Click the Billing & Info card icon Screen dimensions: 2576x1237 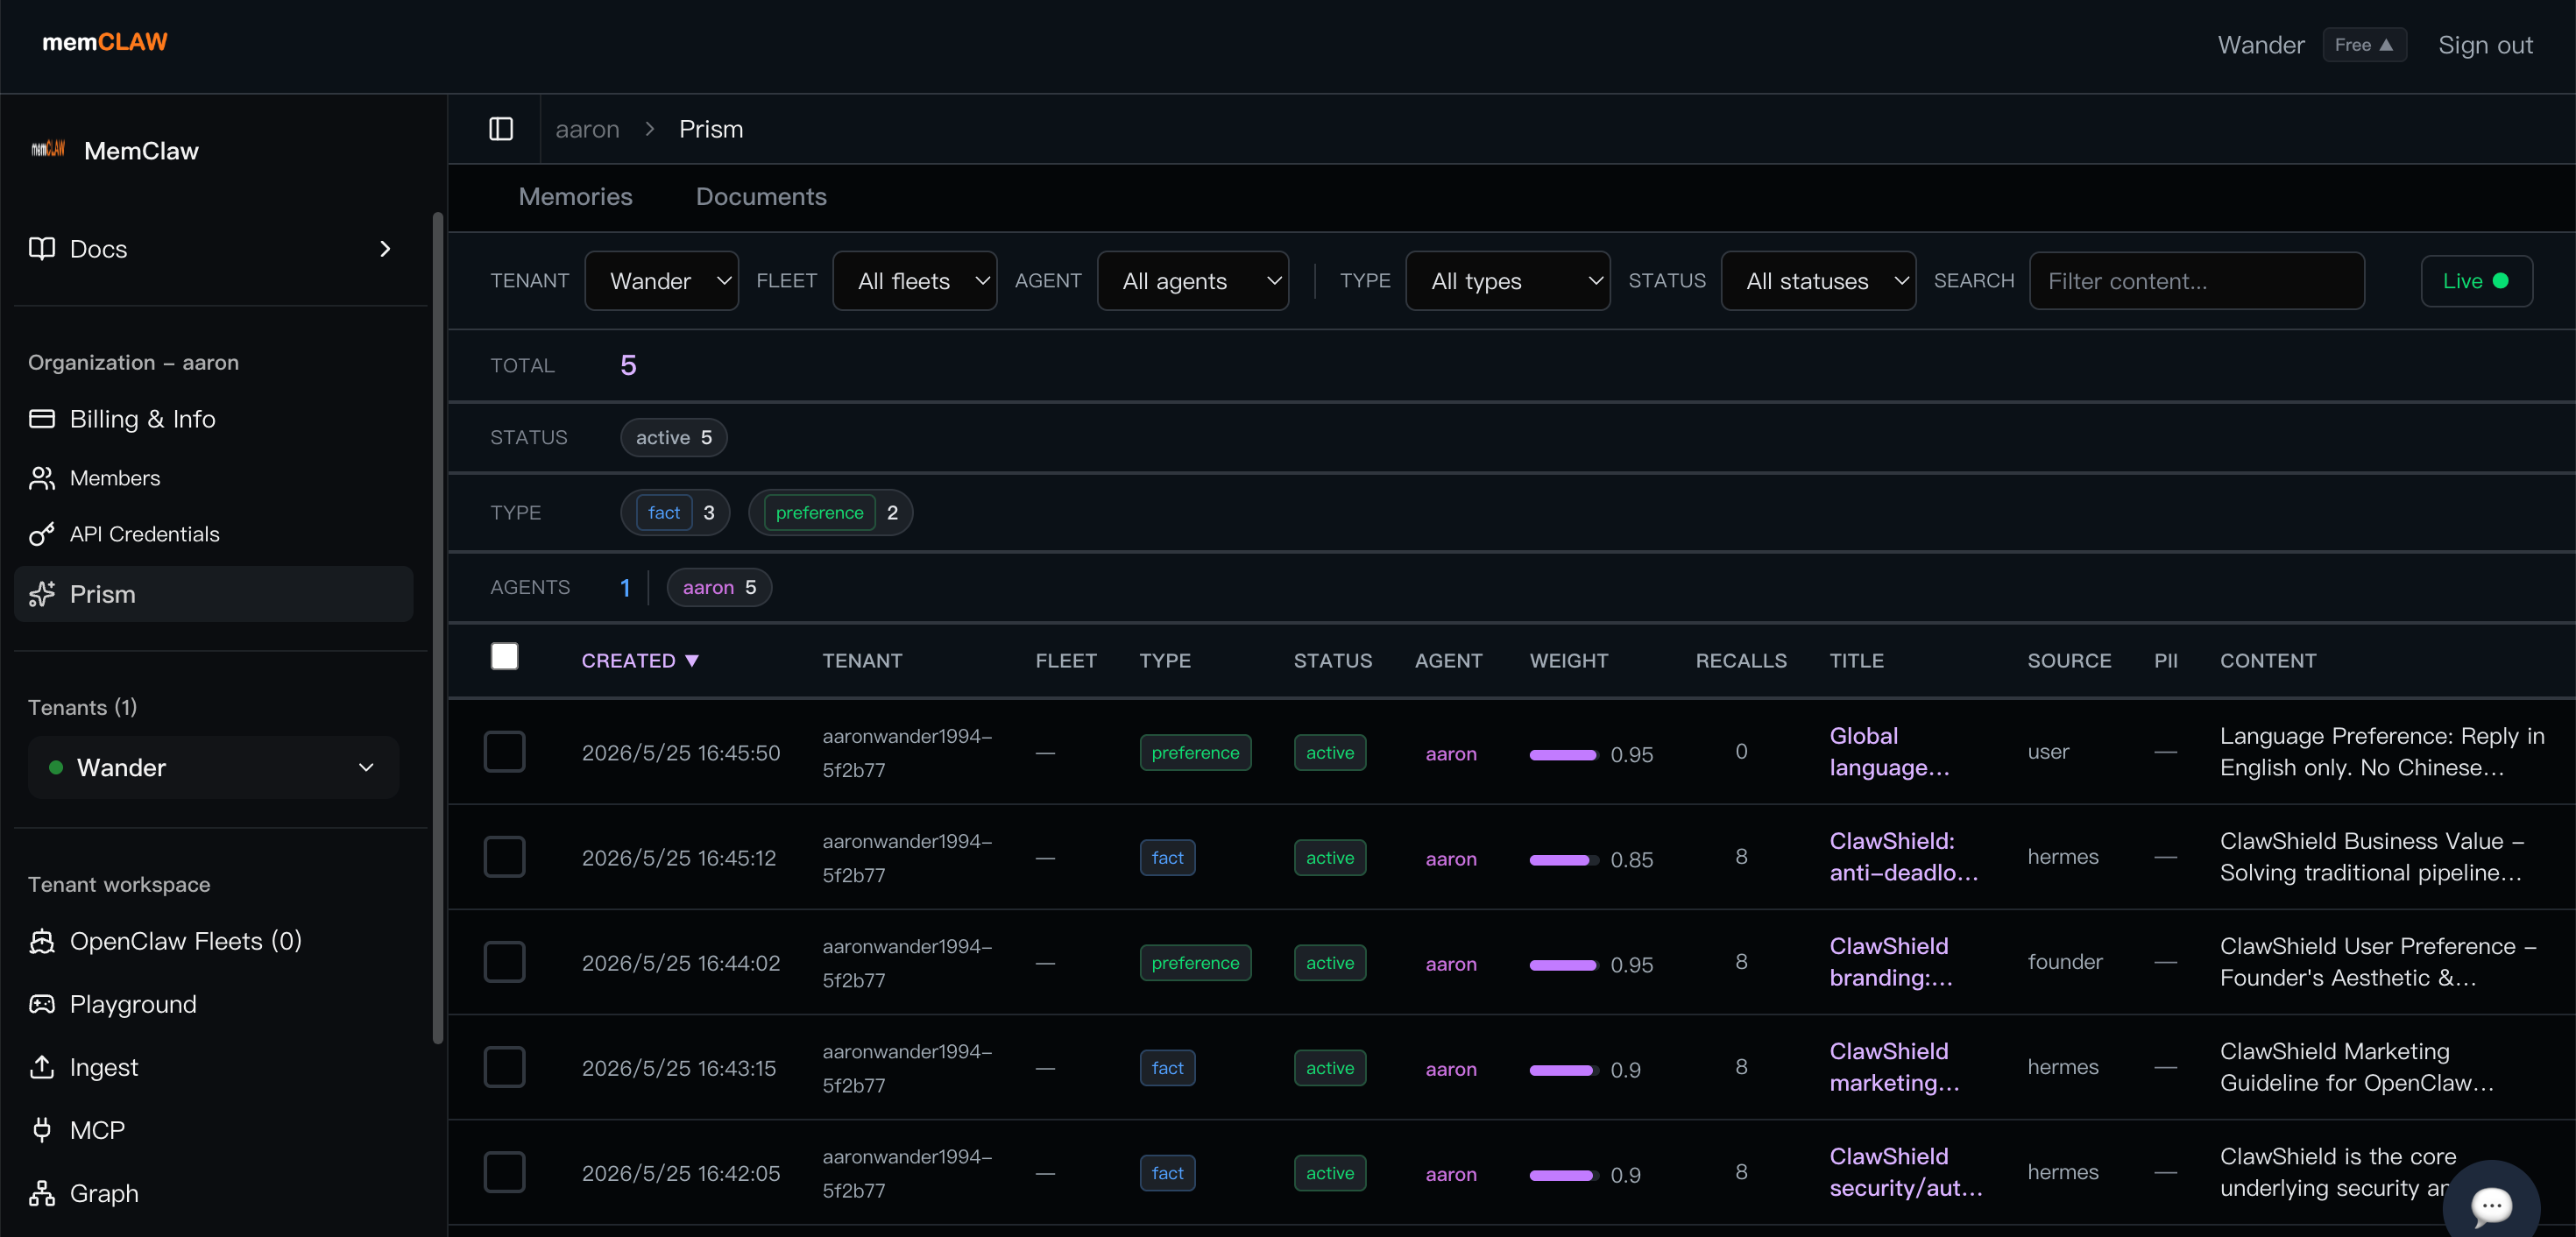coord(42,418)
